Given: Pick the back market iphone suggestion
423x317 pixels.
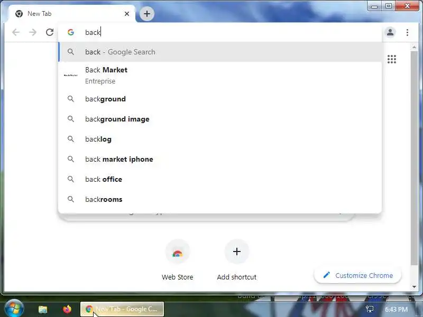Looking at the screenshot, I should click(220, 159).
